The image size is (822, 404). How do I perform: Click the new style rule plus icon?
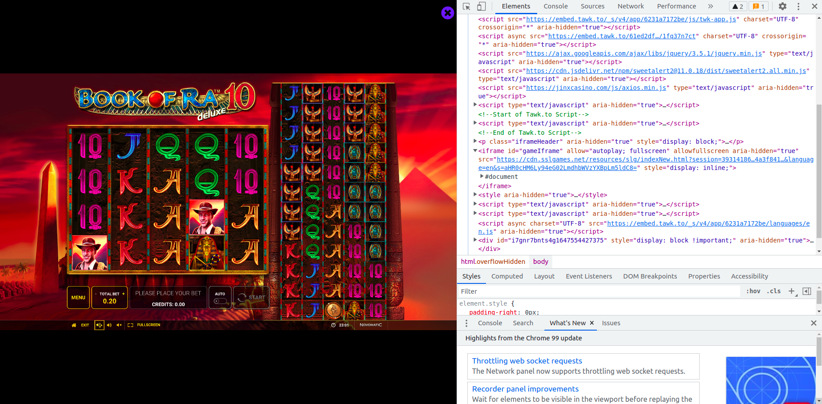(x=791, y=291)
